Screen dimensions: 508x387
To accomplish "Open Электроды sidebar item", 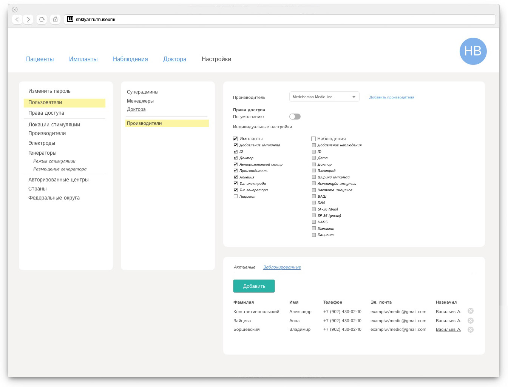I will pos(42,143).
